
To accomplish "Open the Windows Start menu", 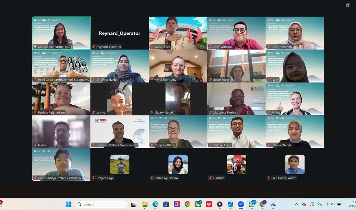I will tap(68, 204).
